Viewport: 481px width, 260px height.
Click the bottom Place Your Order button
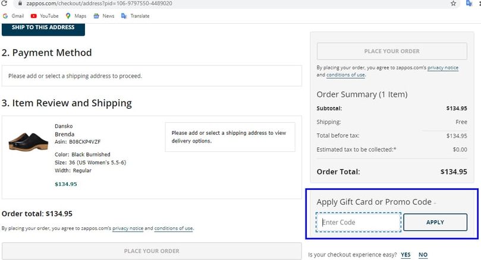tap(152, 251)
